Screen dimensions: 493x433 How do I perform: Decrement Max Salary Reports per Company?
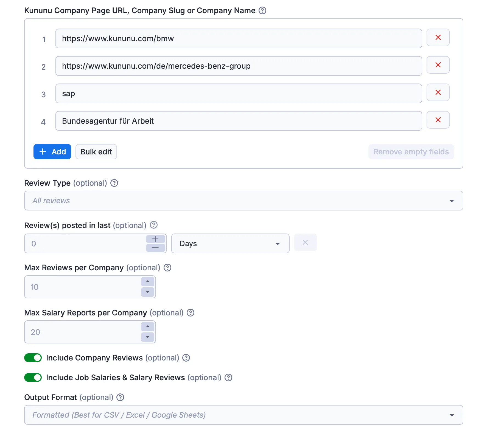coord(148,337)
